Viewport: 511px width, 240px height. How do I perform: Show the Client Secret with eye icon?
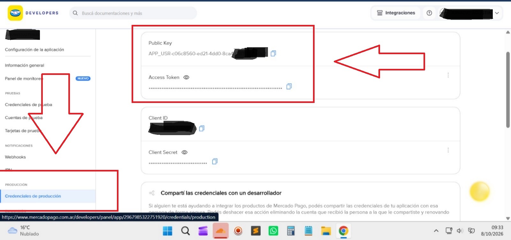click(185, 152)
